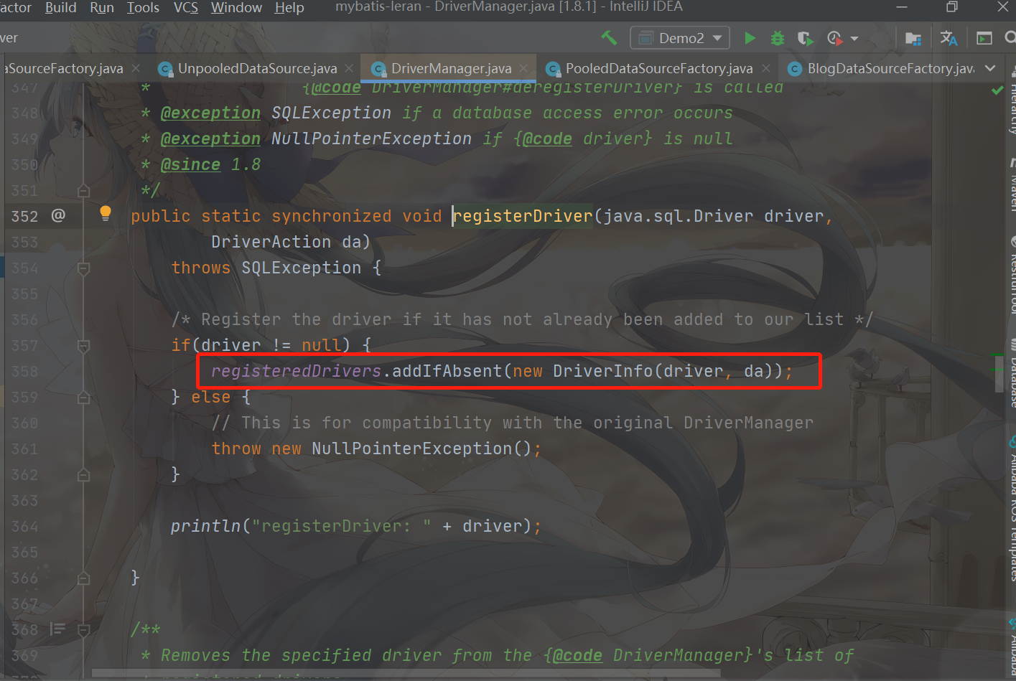Open the Build menu
This screenshot has height=681, width=1016.
click(x=60, y=8)
